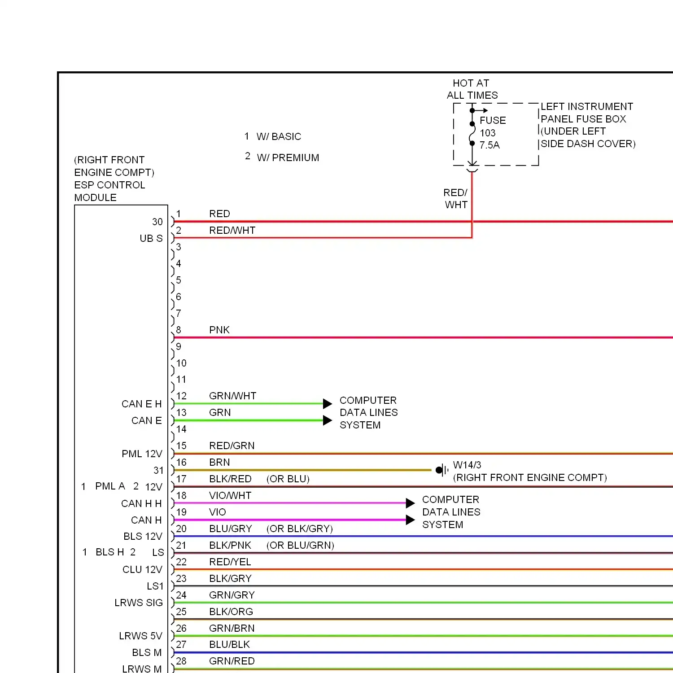Click the RED/WHT vertical wire label

pyautogui.click(x=456, y=199)
